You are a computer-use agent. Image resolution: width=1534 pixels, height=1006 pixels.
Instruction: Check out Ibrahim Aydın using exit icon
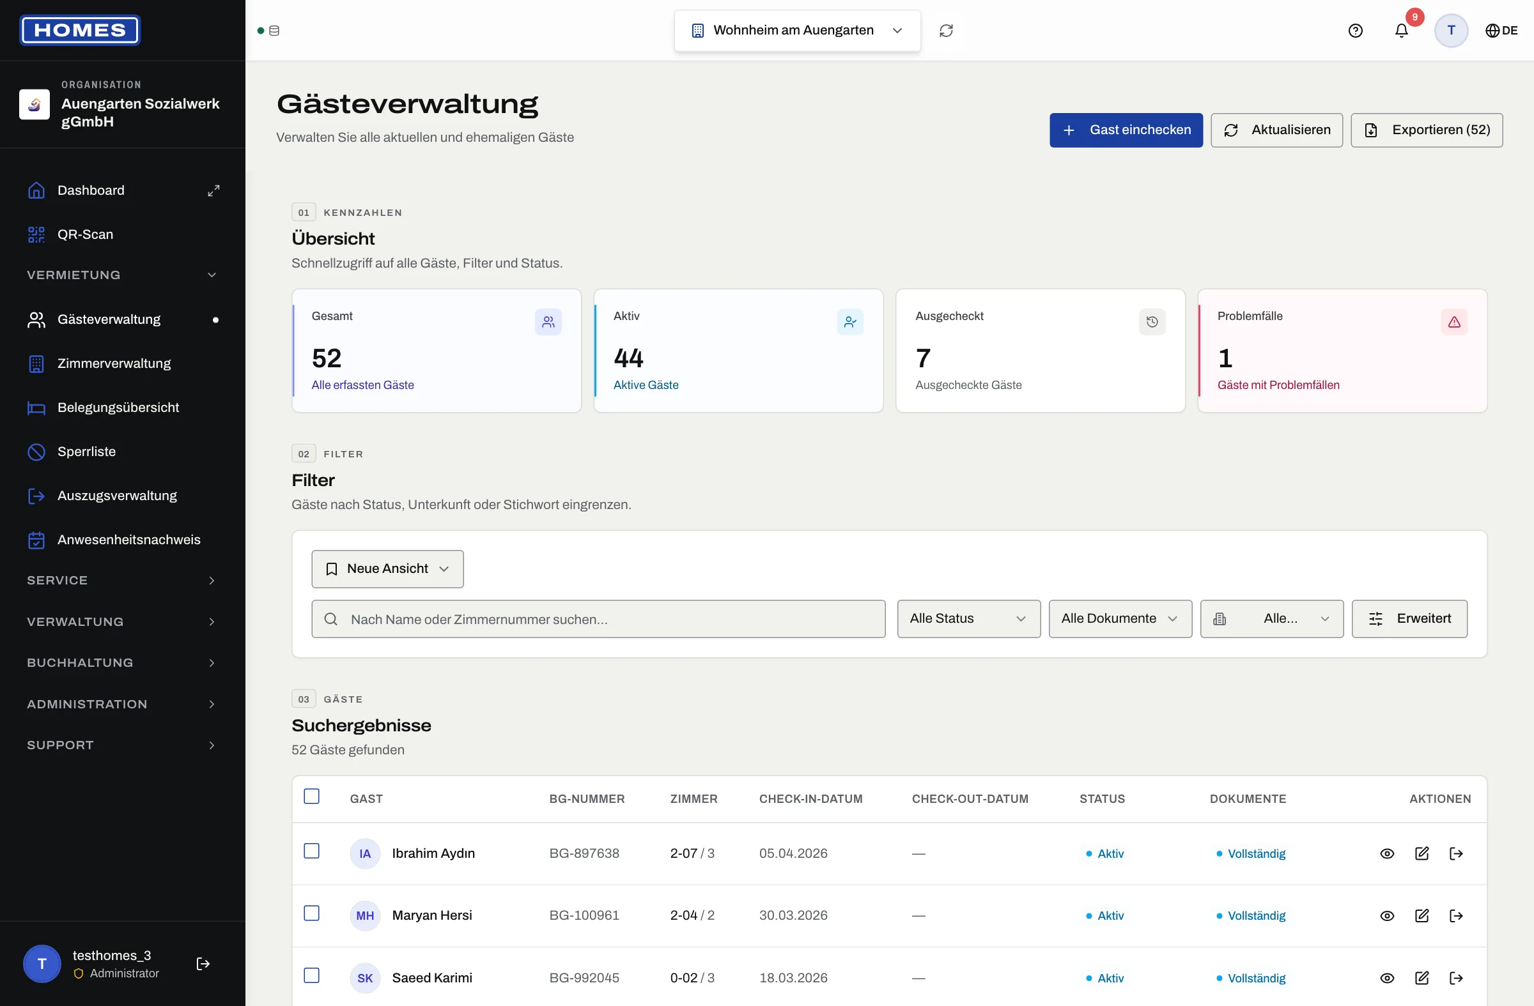click(1455, 853)
